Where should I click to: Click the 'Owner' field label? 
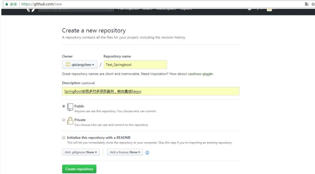[67, 56]
